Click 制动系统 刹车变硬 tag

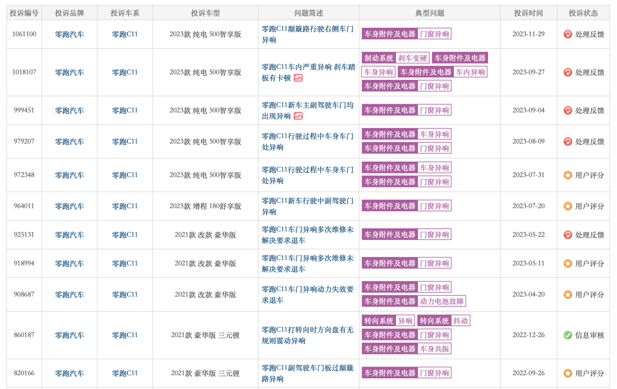click(396, 58)
